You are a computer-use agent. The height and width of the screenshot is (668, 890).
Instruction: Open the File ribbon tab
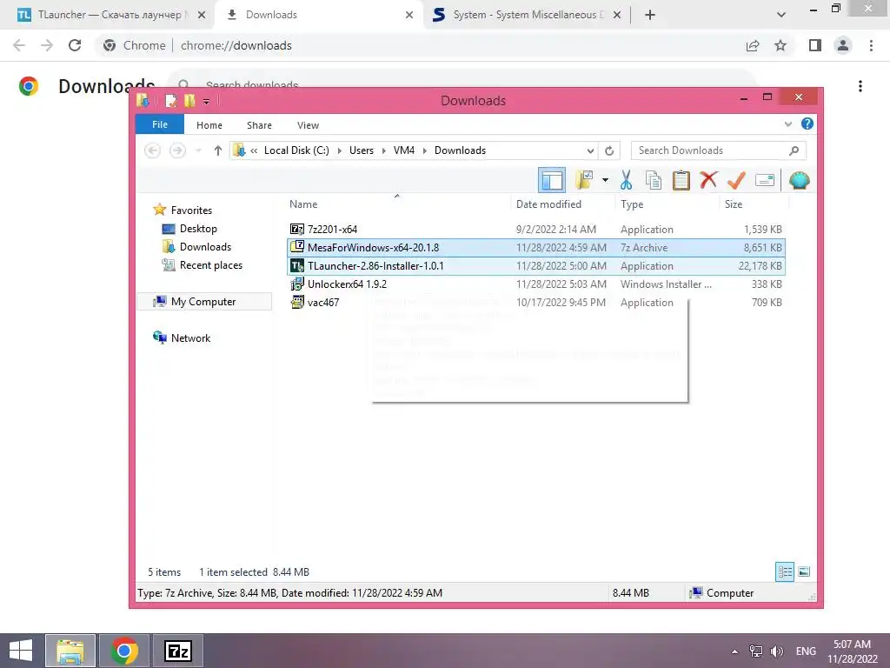[160, 124]
